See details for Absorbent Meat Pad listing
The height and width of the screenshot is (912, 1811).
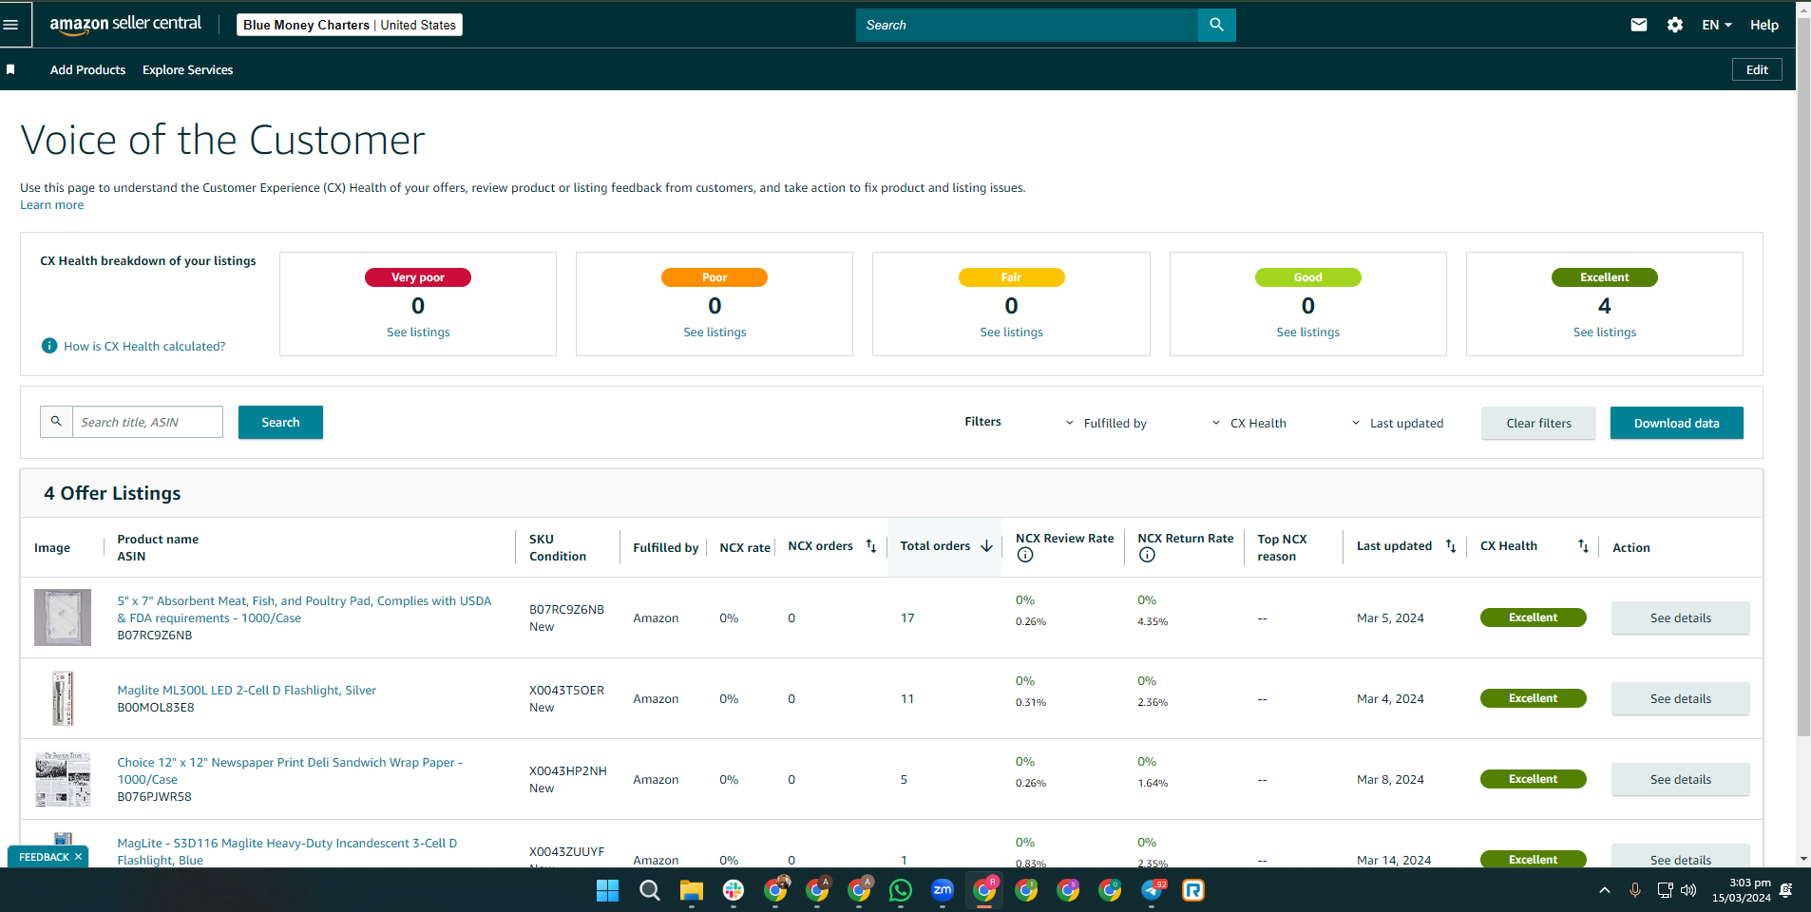(x=1680, y=617)
